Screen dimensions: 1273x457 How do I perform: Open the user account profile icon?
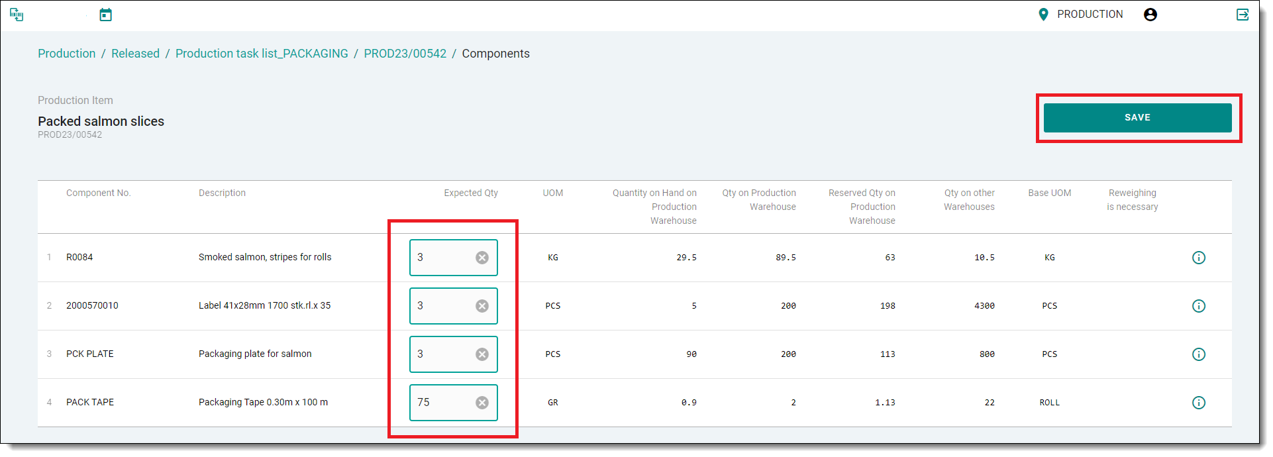pos(1150,15)
